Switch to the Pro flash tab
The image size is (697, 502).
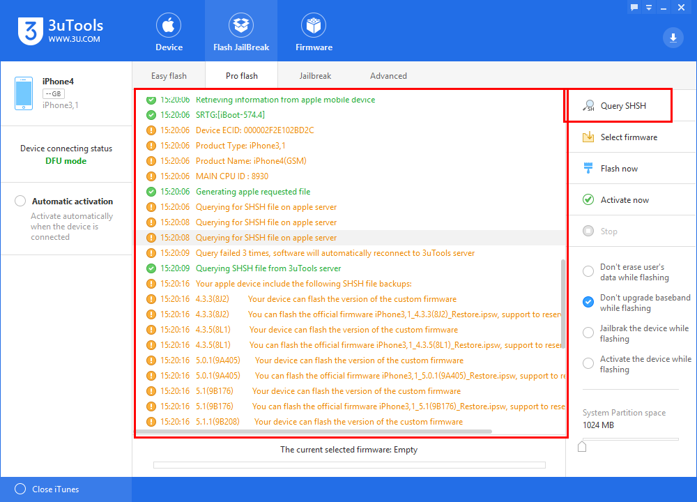241,76
